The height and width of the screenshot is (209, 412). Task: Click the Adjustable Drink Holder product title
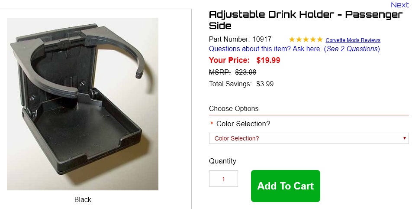pos(306,20)
